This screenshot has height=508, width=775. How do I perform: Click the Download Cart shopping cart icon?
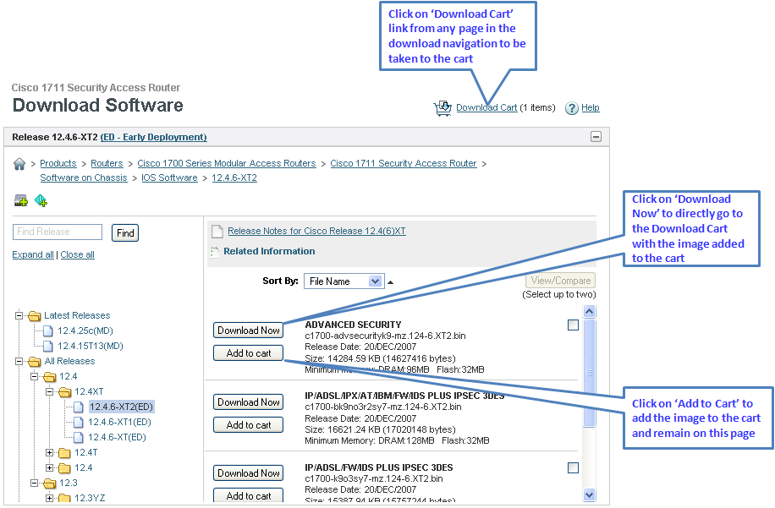point(442,107)
